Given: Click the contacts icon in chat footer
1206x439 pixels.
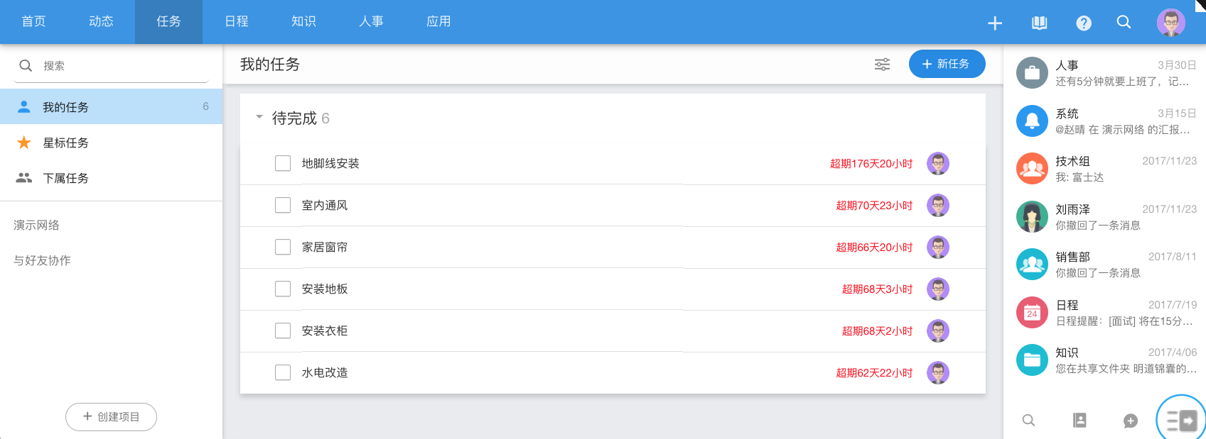Looking at the screenshot, I should point(1080,421).
